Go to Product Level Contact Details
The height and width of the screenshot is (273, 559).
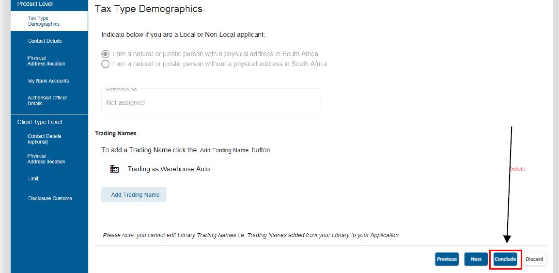pos(49,41)
